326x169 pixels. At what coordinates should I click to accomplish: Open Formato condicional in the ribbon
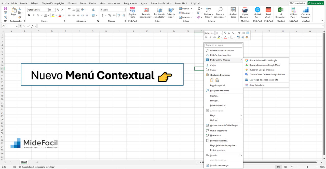[x=146, y=13]
